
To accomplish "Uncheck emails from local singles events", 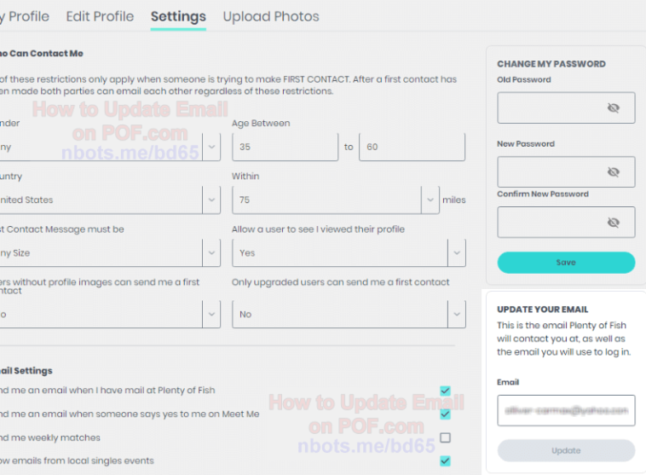I will click(445, 461).
